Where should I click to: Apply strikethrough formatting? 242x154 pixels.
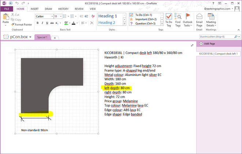[52, 23]
